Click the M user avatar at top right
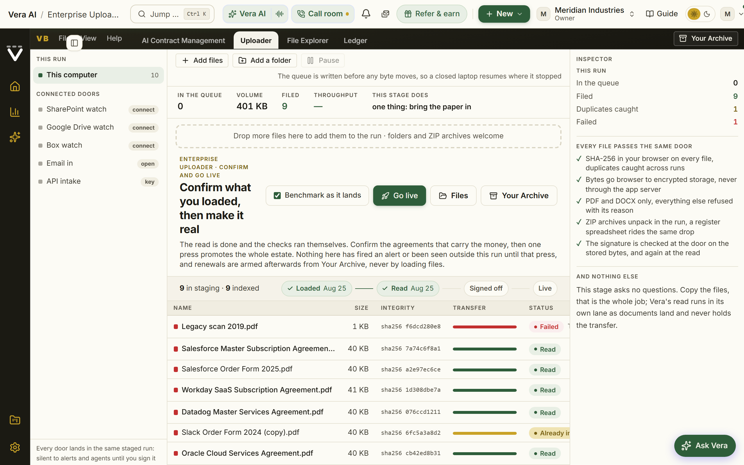Screen dimensions: 744x465 (x=727, y=14)
